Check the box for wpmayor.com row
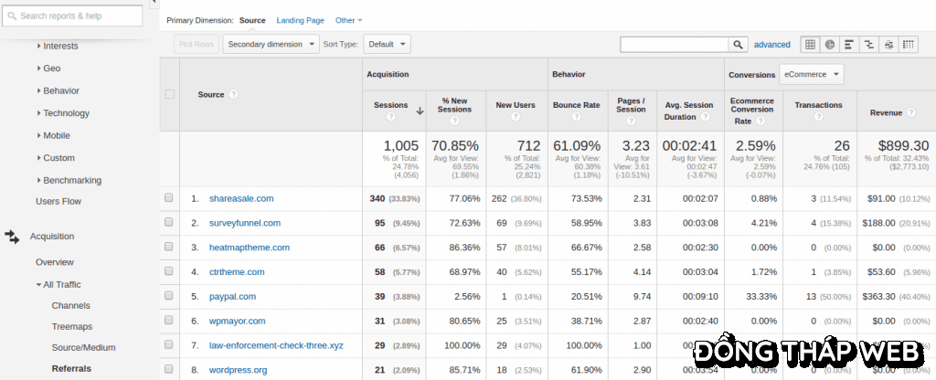The height and width of the screenshot is (380, 936). pyautogui.click(x=169, y=320)
